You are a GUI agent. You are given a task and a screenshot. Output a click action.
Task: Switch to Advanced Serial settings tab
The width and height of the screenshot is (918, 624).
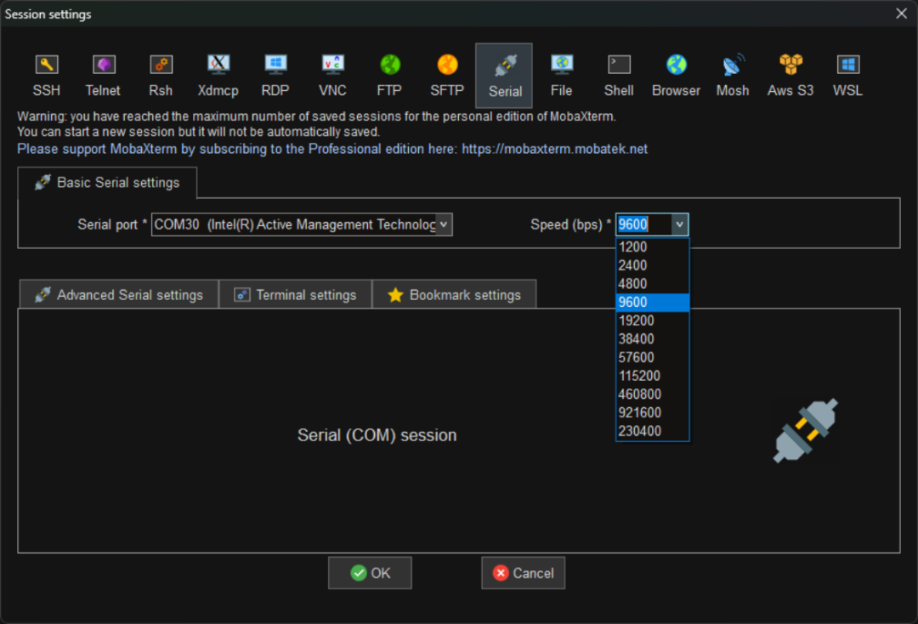[x=118, y=295]
